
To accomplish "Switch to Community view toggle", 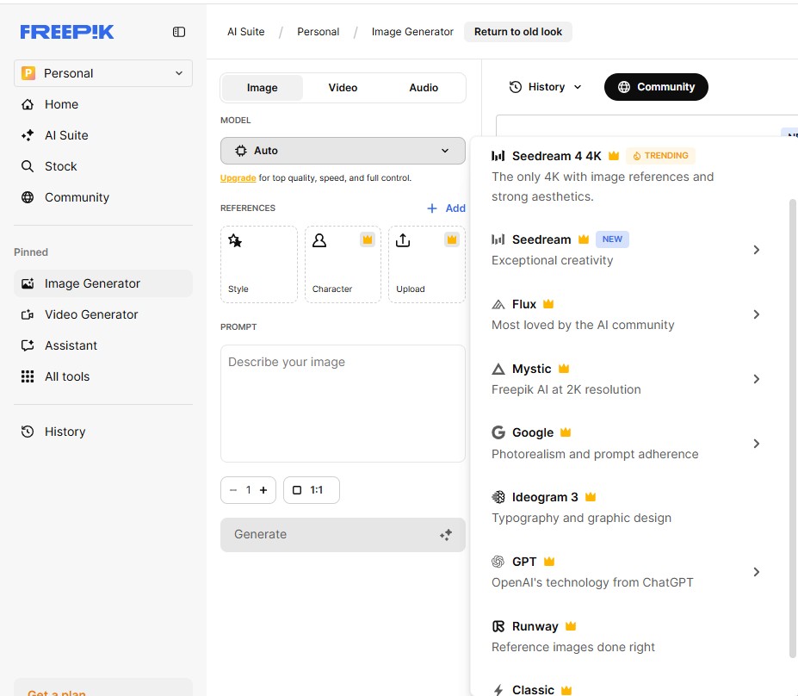I will point(656,87).
